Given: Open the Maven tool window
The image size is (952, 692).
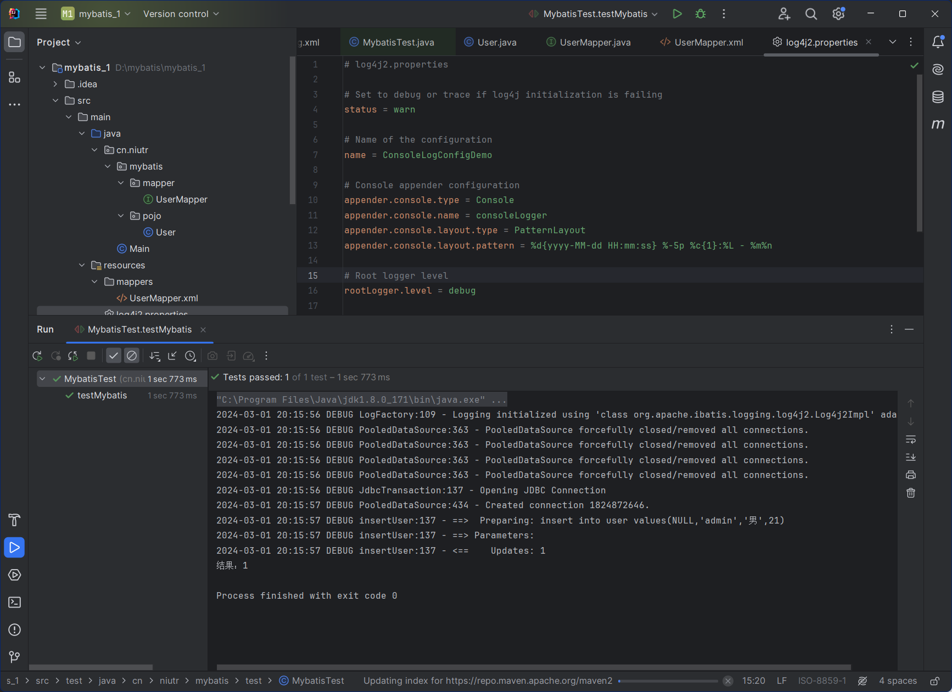Looking at the screenshot, I should [938, 124].
